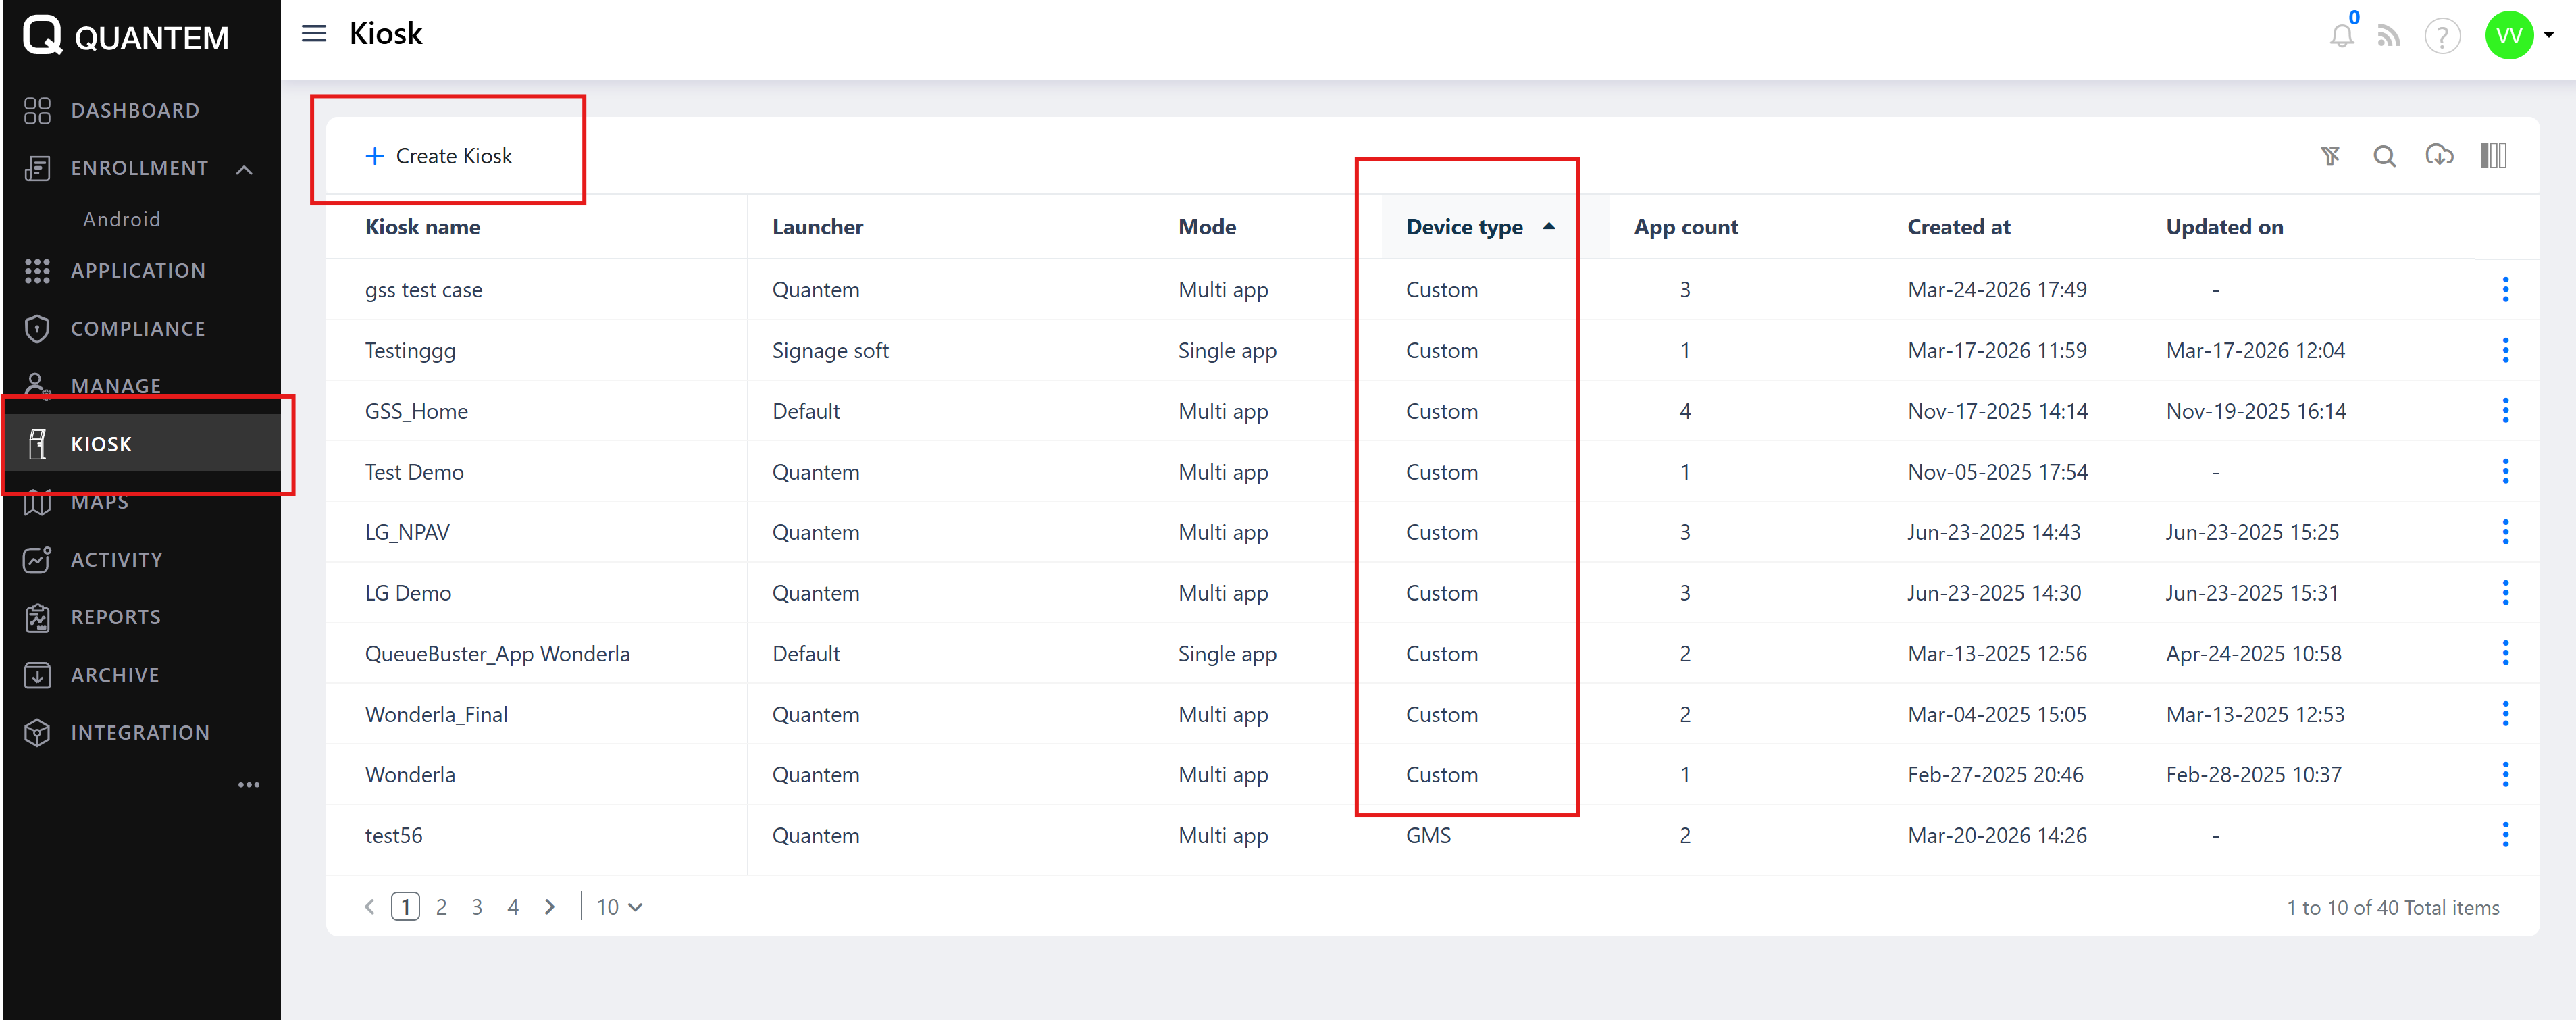This screenshot has height=1020, width=2576.
Task: Open actions menu for test56 row
Action: click(2505, 835)
